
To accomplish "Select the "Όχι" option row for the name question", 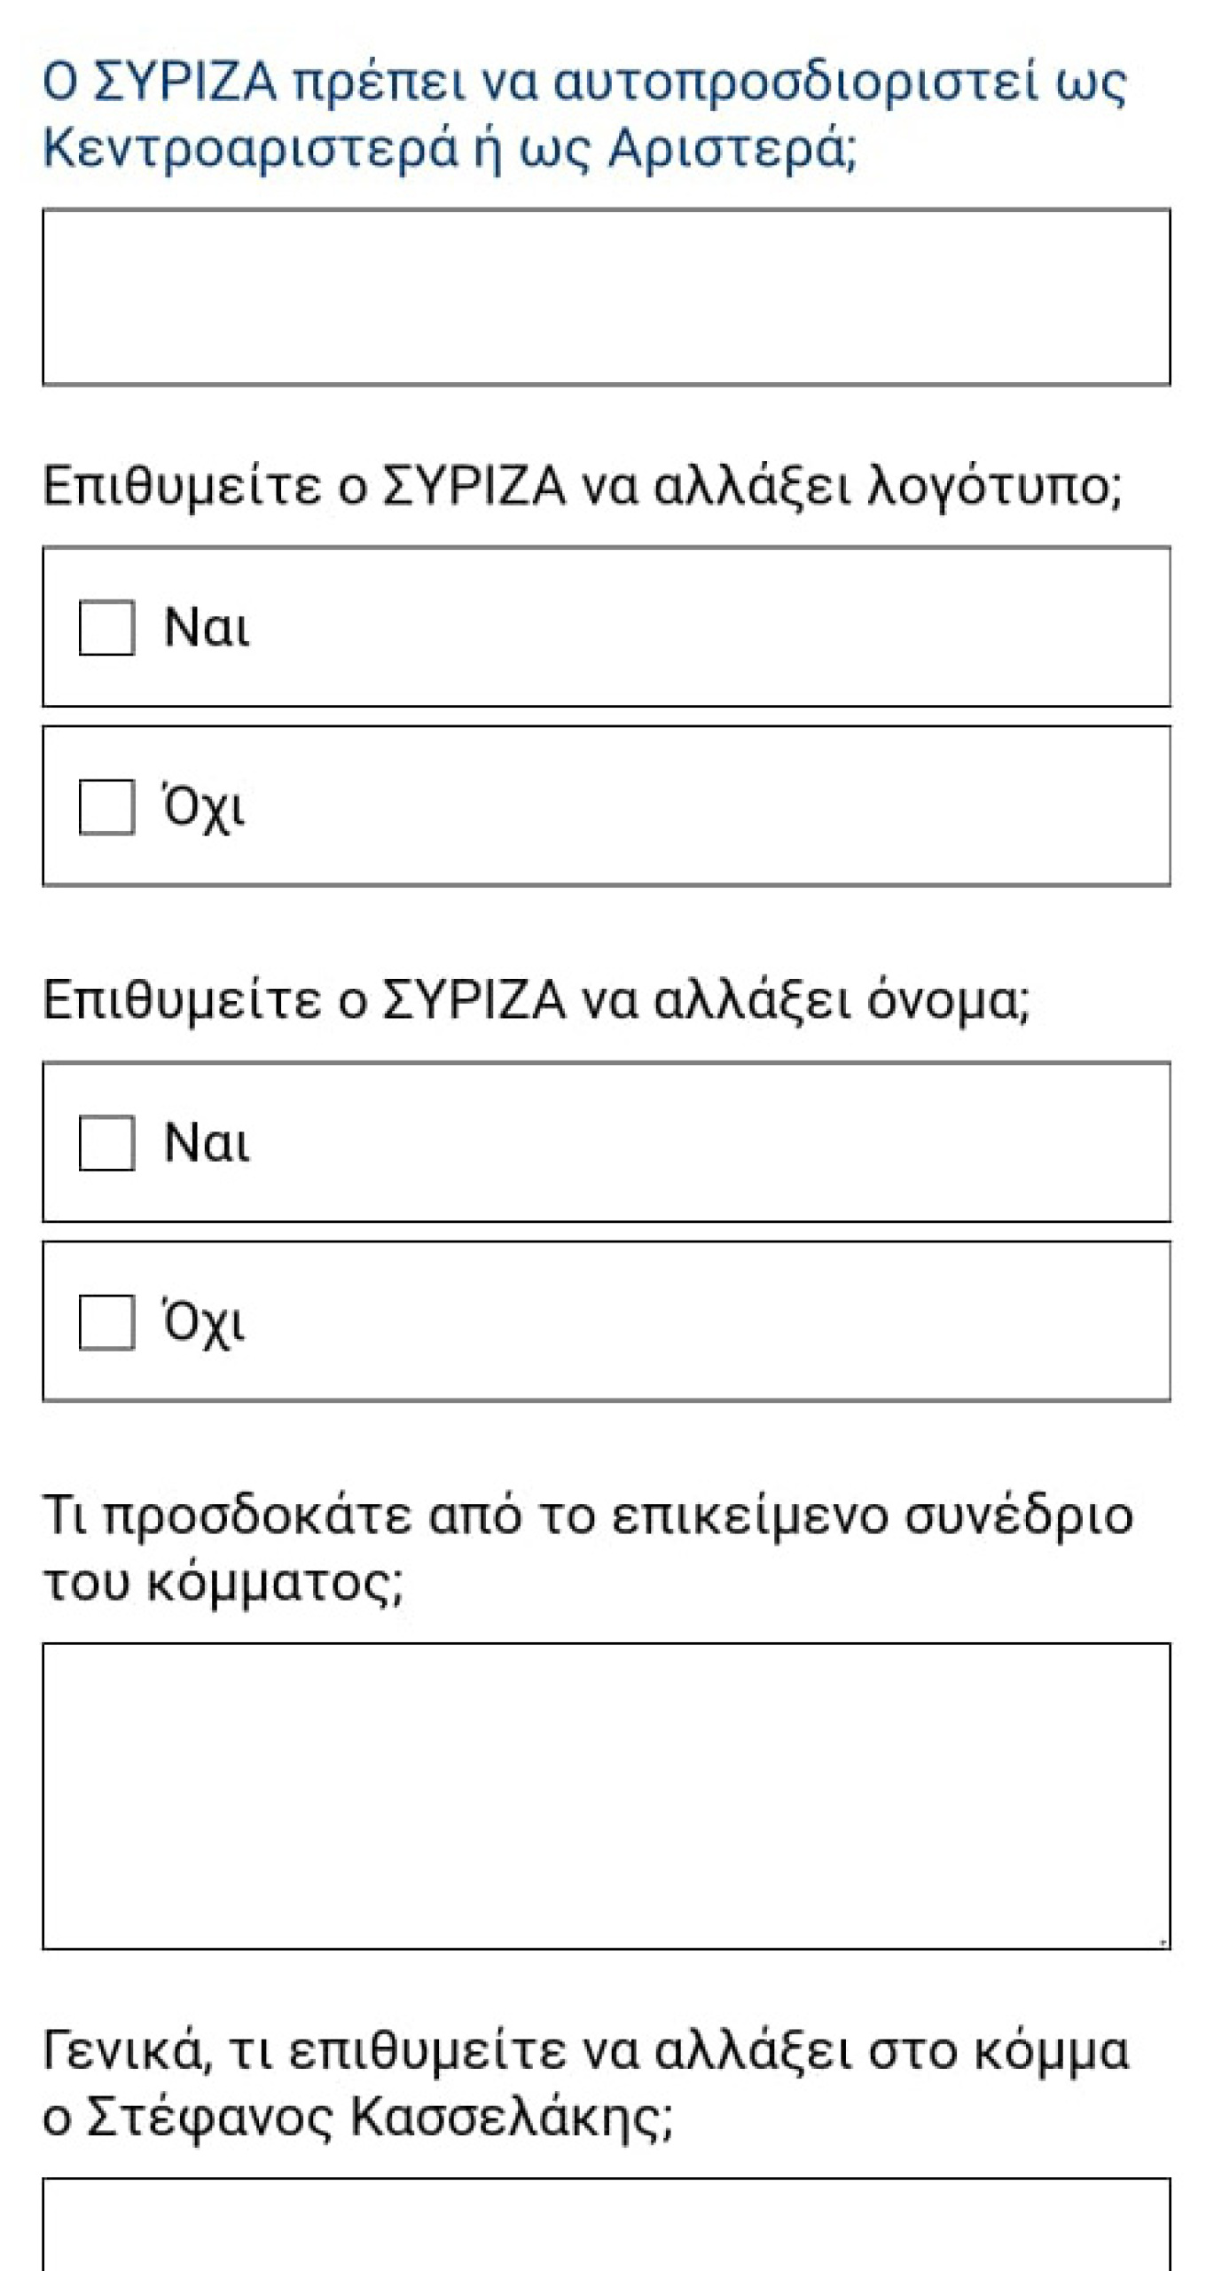I will (x=603, y=1335).
